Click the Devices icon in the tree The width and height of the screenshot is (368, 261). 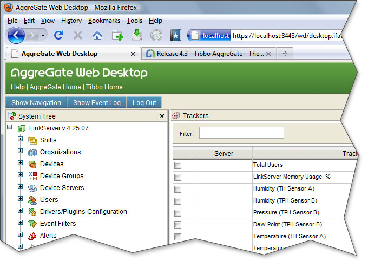[32, 165]
